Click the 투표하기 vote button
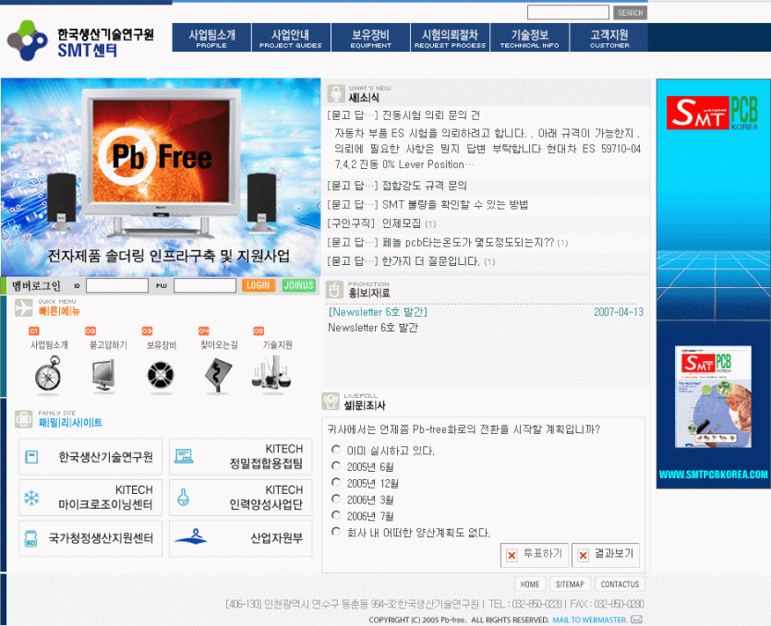Viewport: 771px width, 626px height. click(533, 555)
